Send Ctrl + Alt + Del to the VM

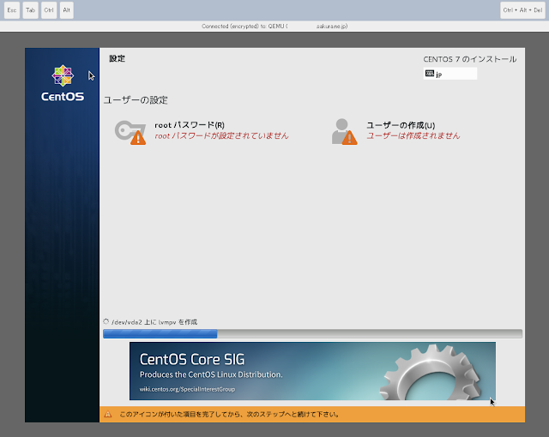(522, 10)
